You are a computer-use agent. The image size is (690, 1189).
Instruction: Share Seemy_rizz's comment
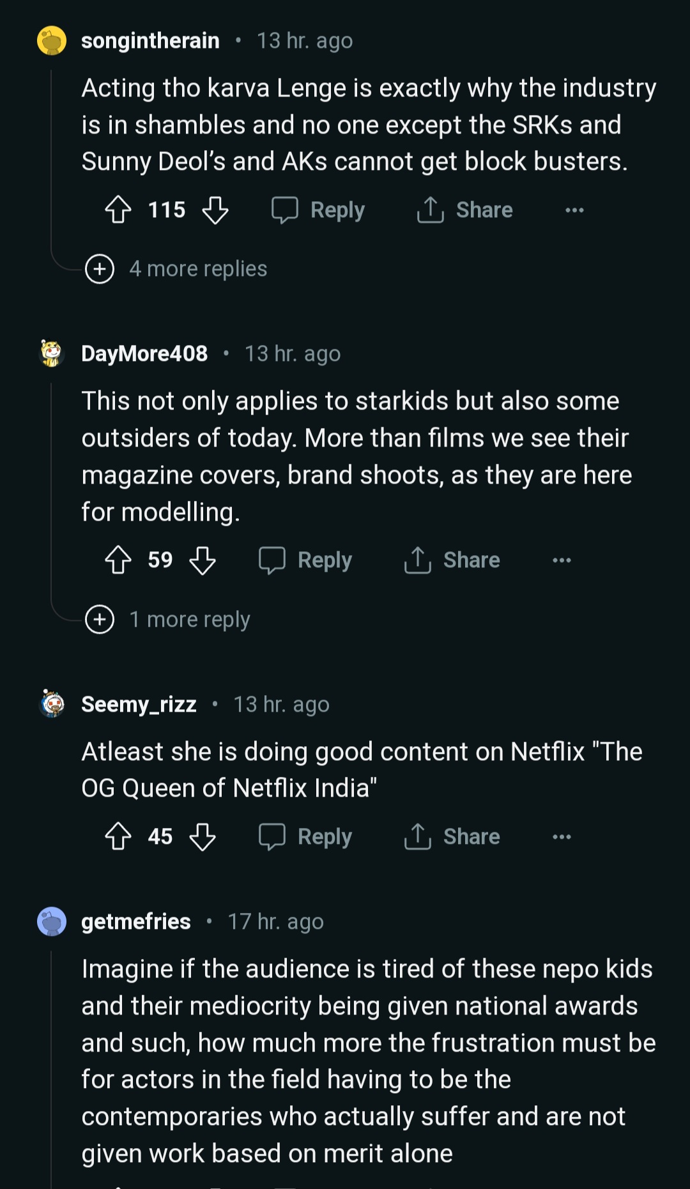click(x=452, y=836)
